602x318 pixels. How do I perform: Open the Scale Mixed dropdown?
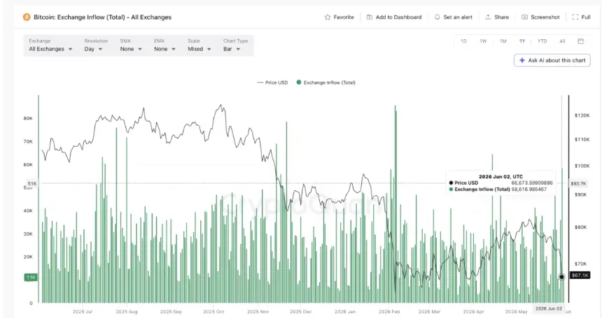pos(199,49)
